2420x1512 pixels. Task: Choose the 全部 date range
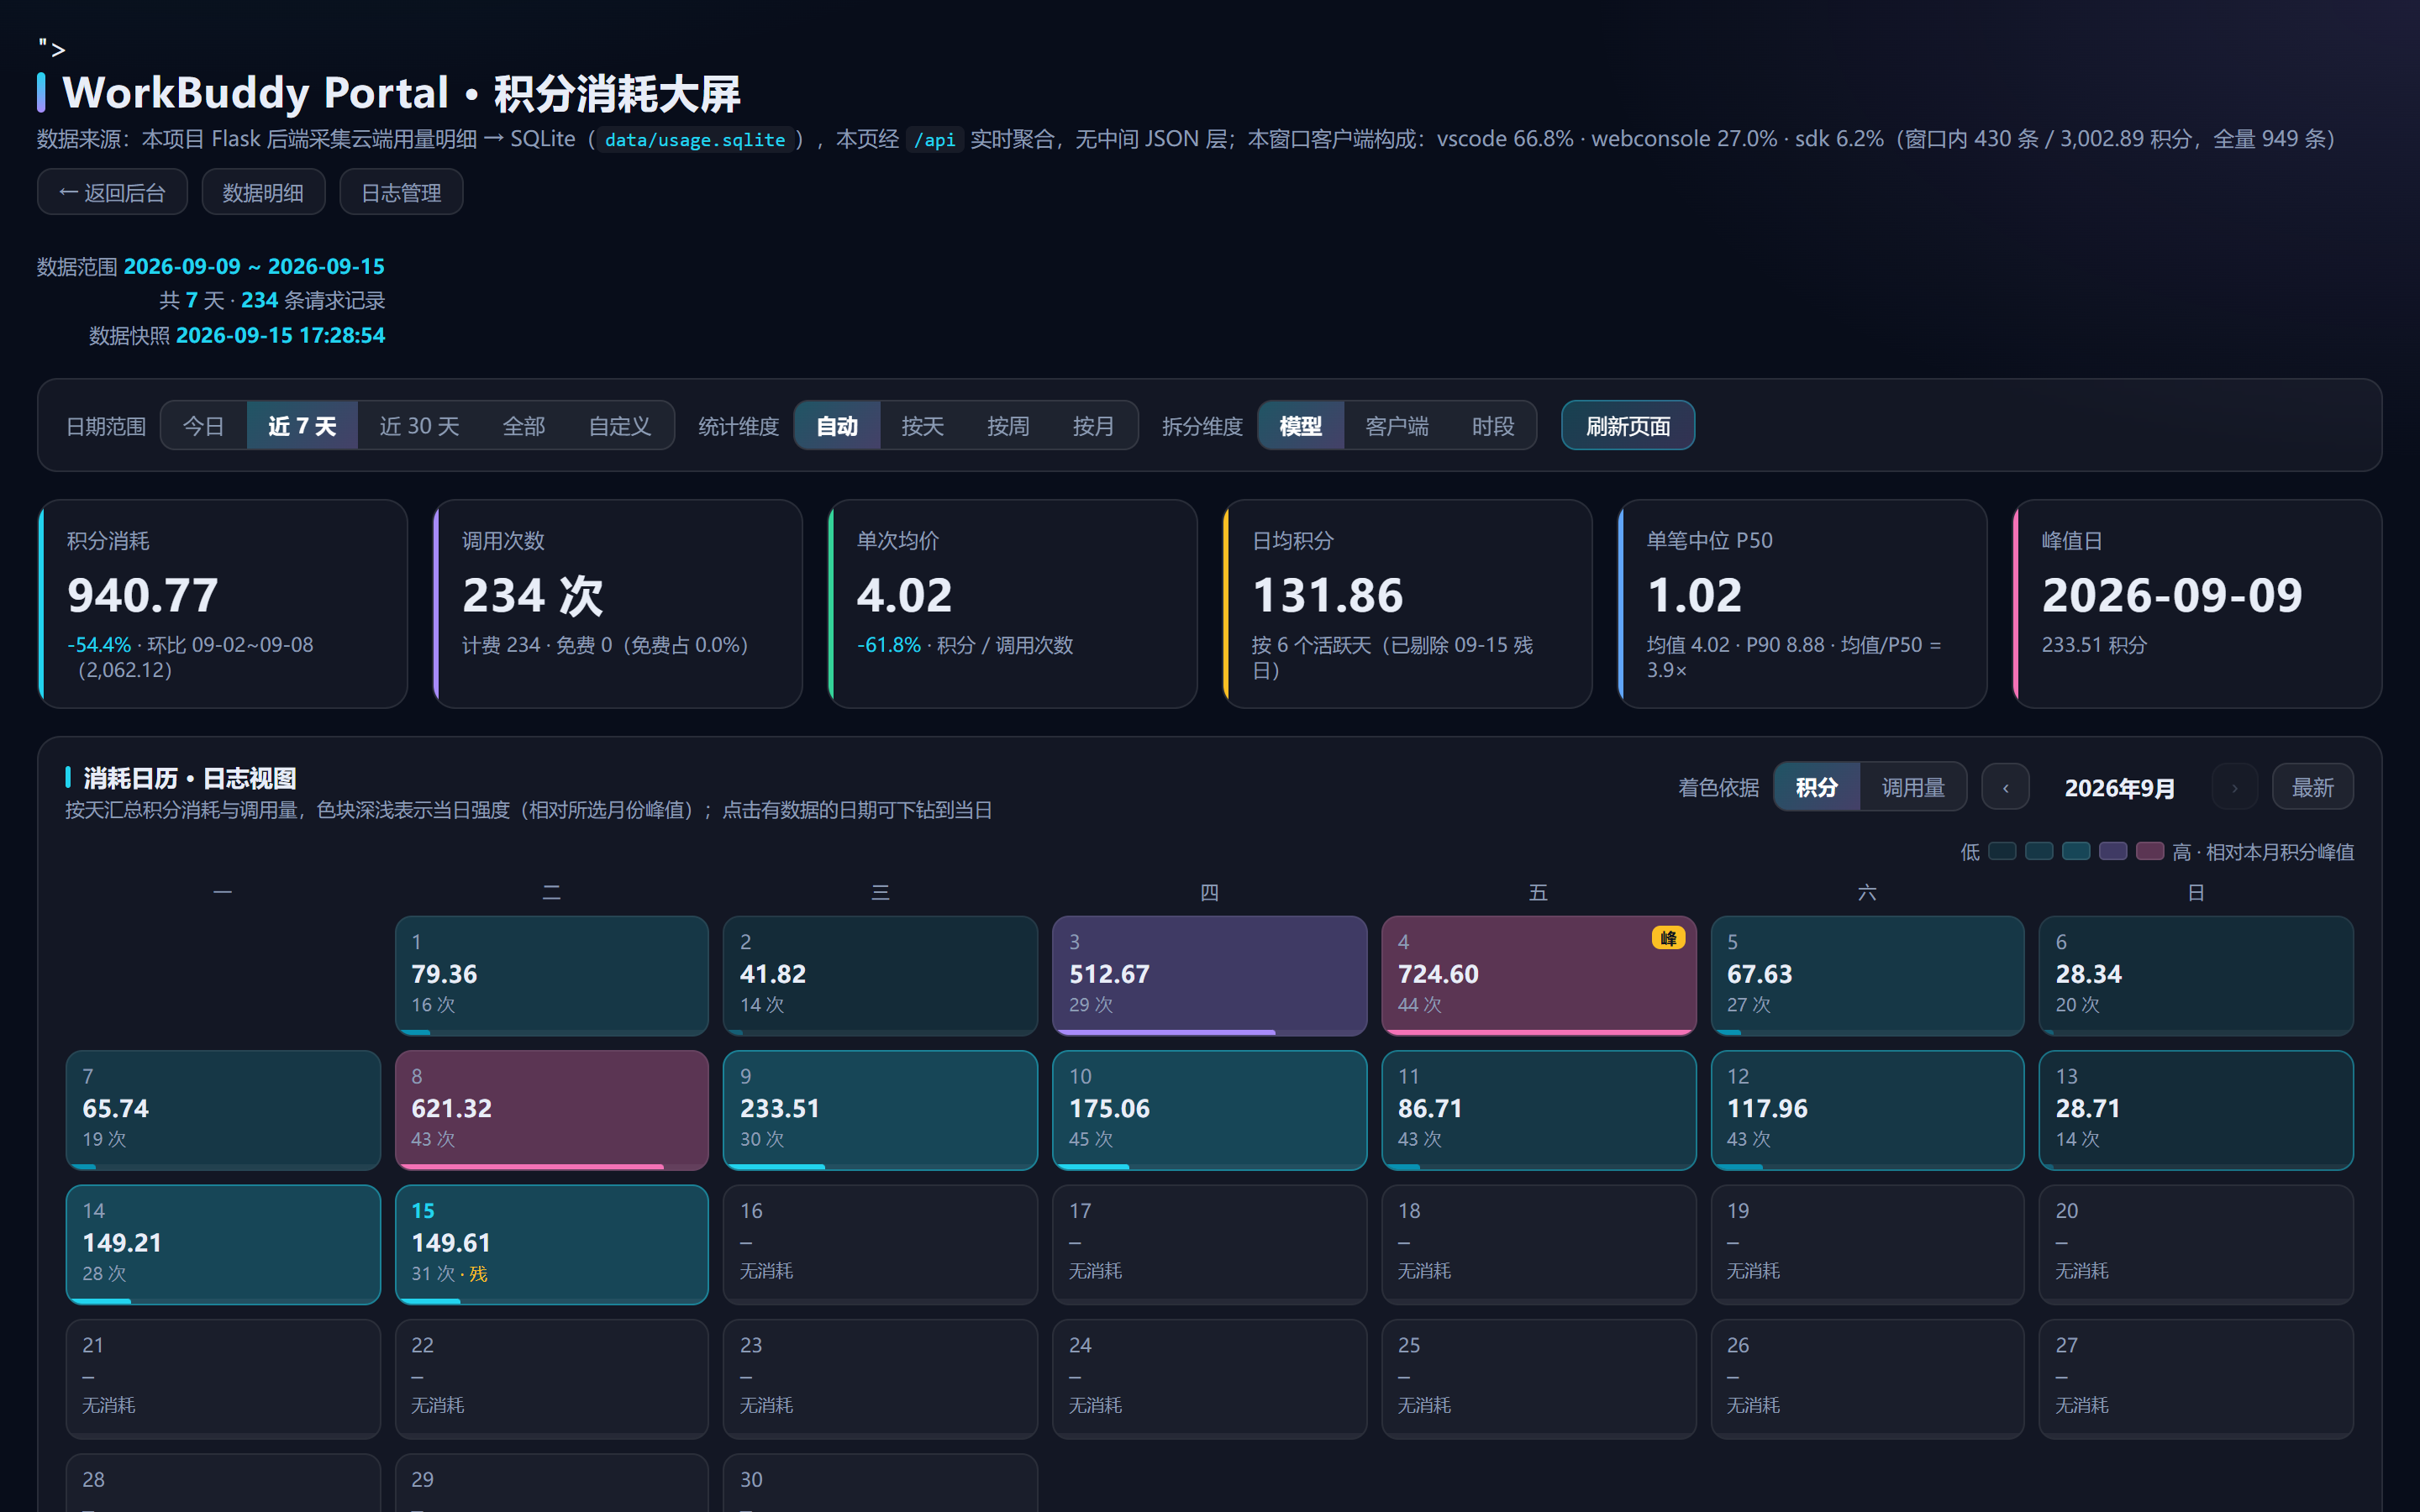[523, 426]
